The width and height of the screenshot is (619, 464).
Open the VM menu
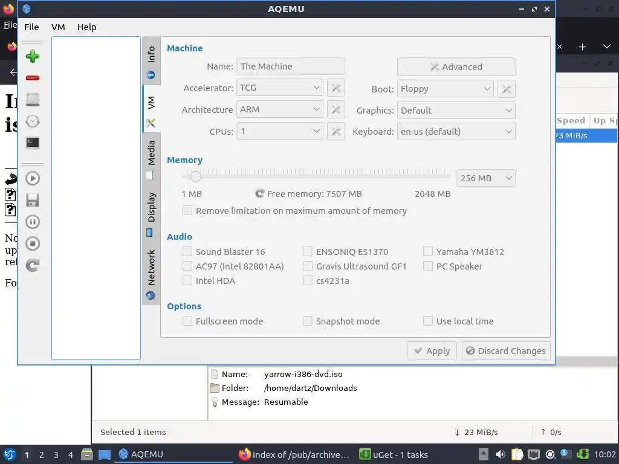tap(58, 27)
